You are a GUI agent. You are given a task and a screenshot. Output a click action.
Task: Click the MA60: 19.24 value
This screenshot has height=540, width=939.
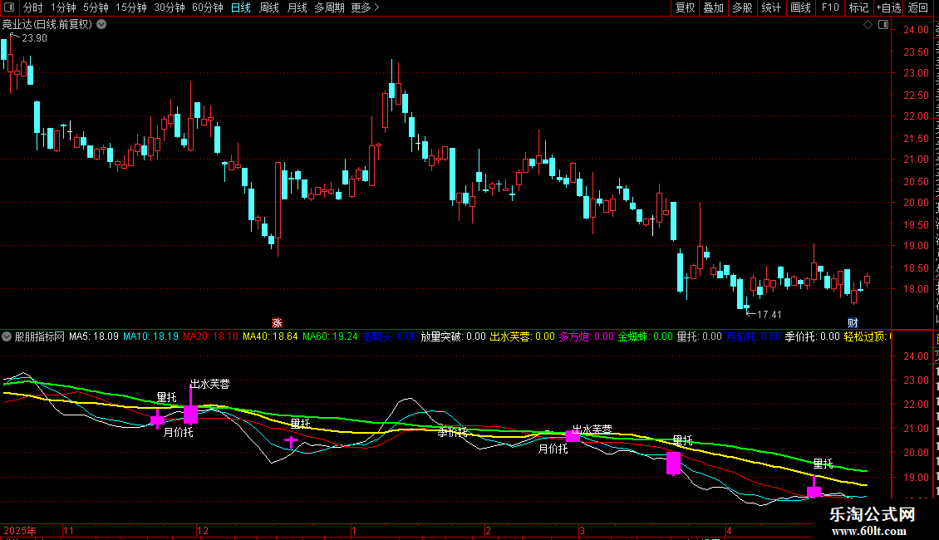click(330, 337)
